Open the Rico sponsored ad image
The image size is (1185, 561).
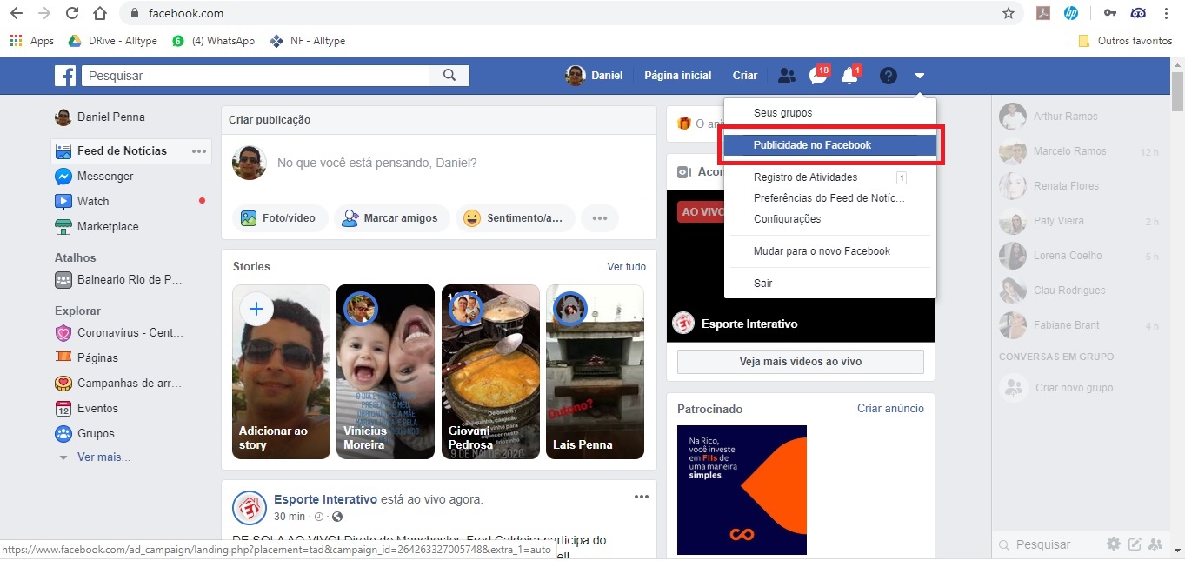tap(742, 490)
